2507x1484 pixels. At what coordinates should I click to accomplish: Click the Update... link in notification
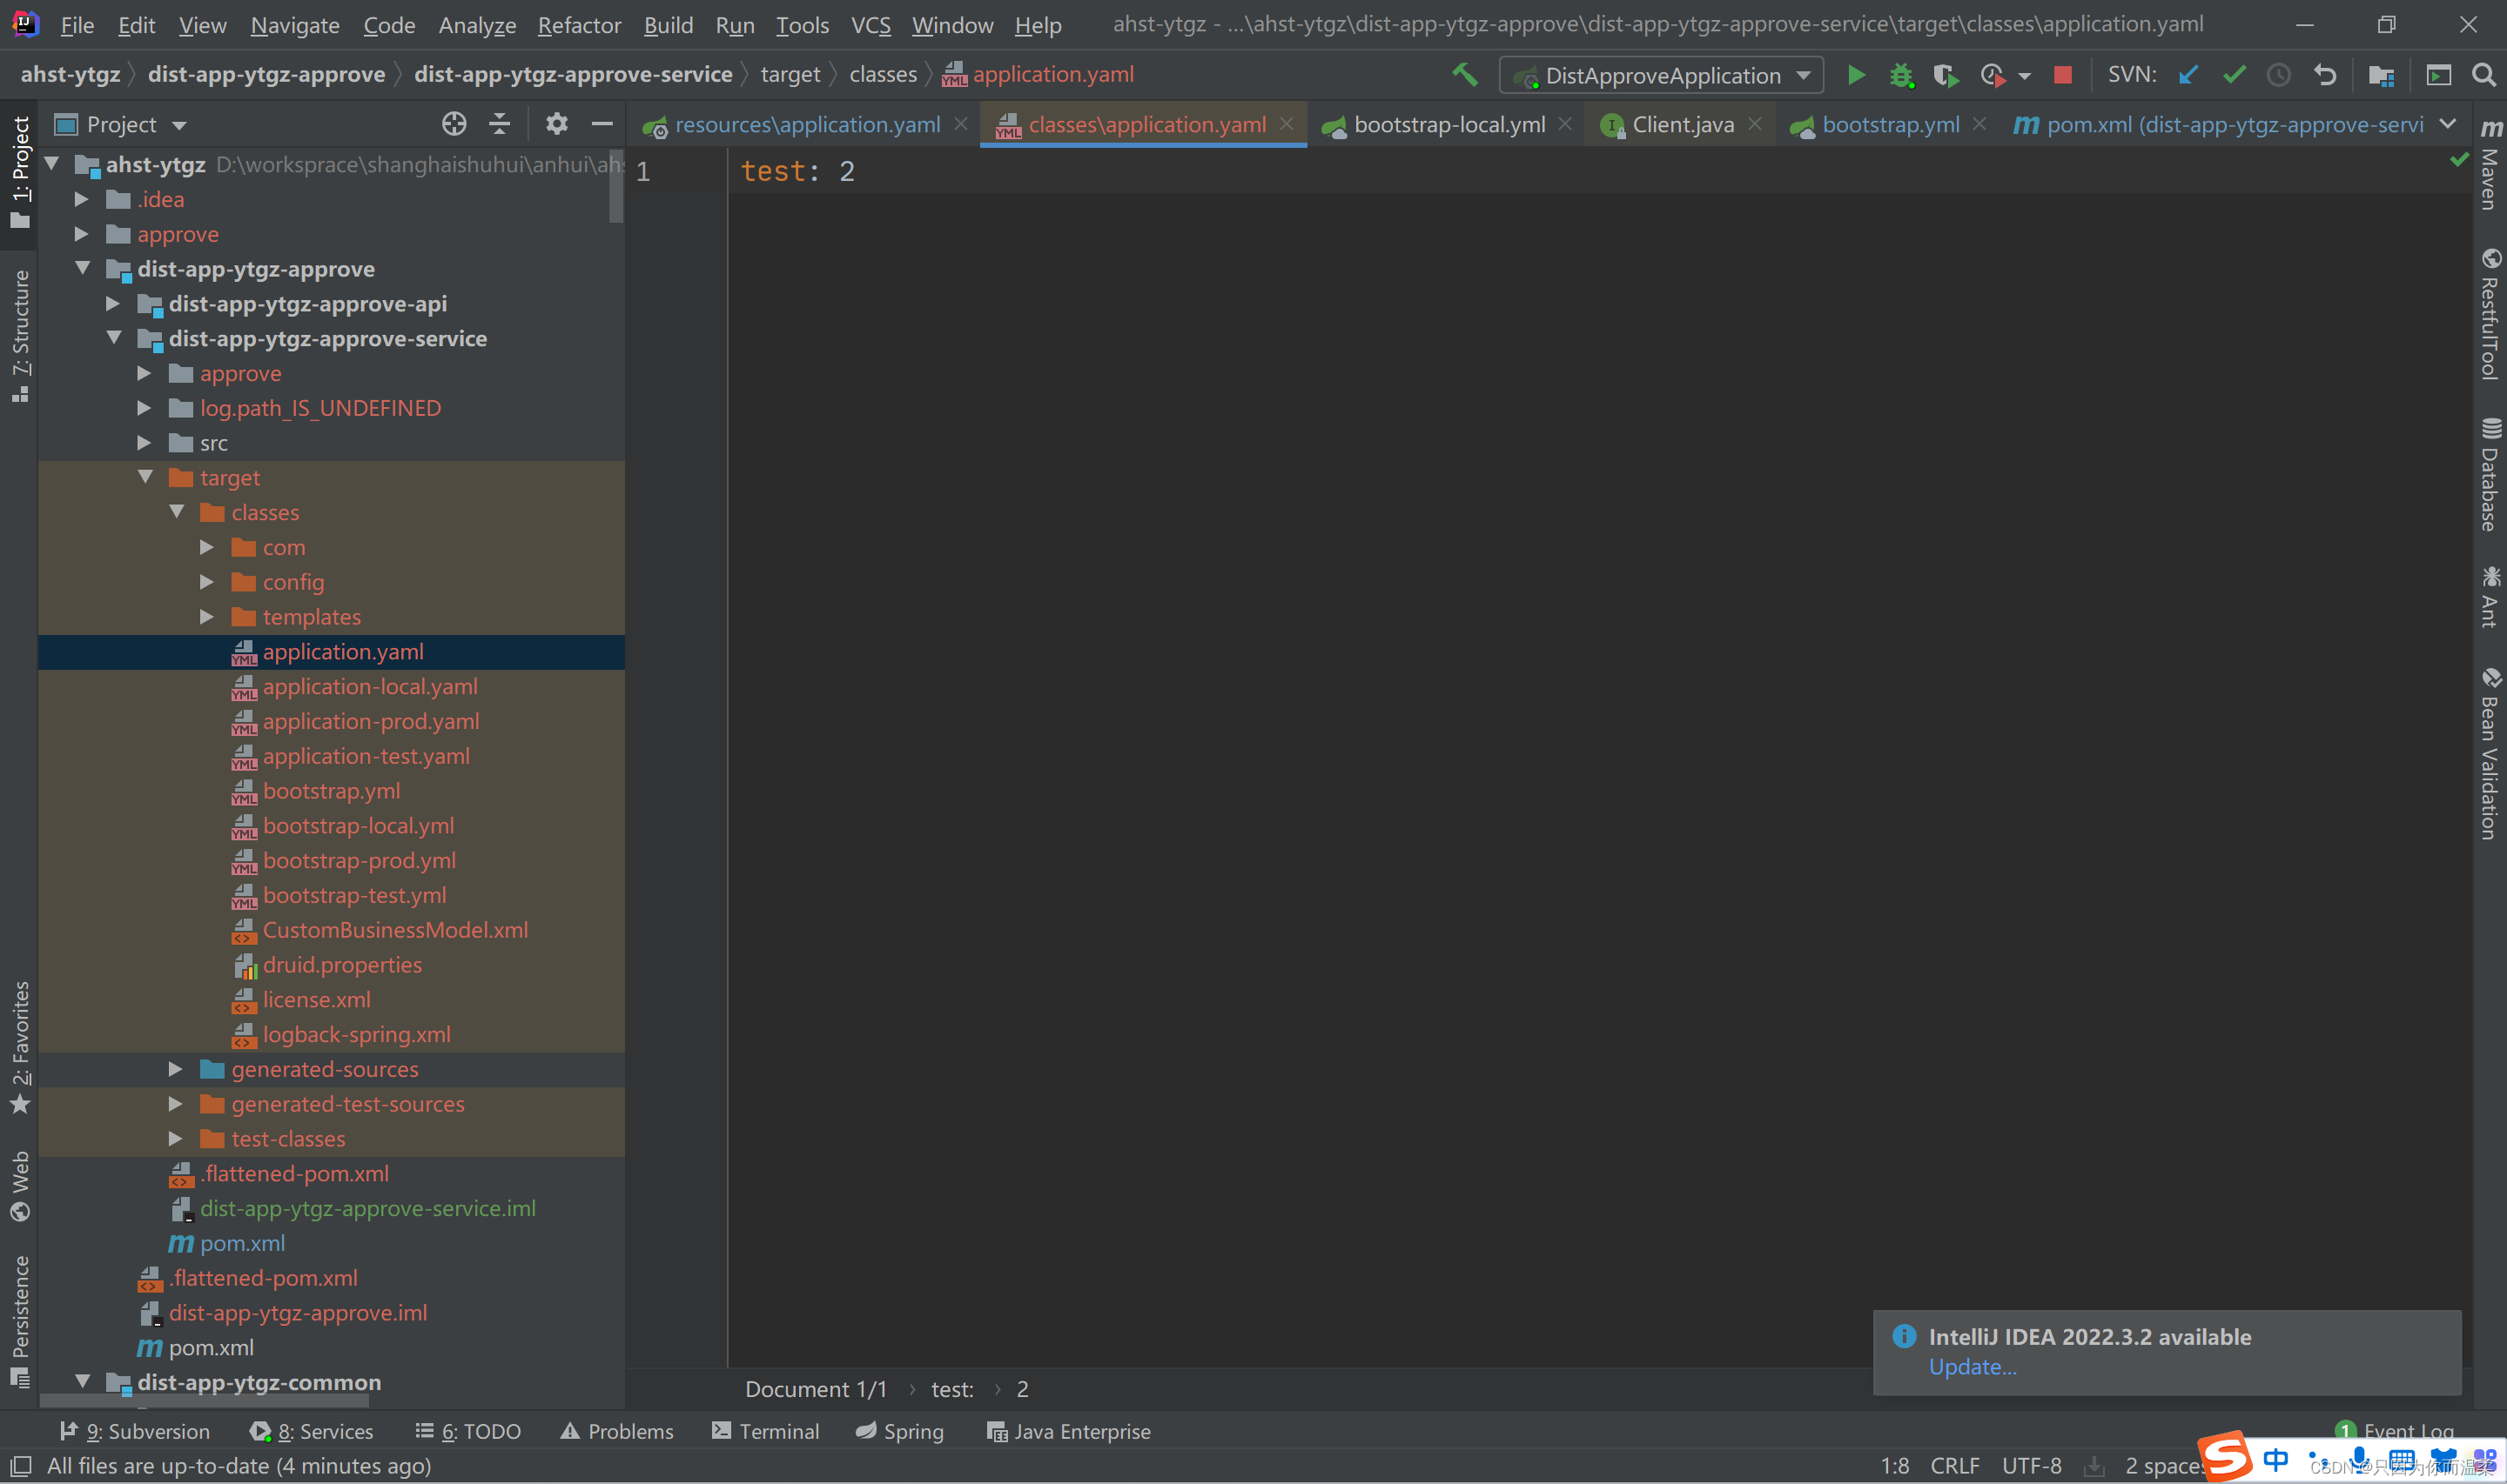(x=1972, y=1367)
